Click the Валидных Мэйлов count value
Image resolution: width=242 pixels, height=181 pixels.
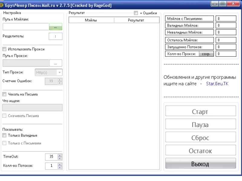click(x=226, y=26)
